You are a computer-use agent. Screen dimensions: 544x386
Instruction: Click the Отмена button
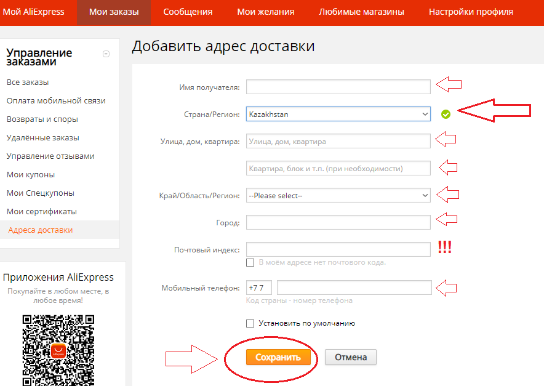(x=351, y=357)
